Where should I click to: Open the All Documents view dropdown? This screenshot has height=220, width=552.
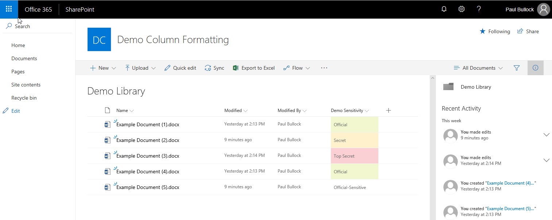point(478,68)
